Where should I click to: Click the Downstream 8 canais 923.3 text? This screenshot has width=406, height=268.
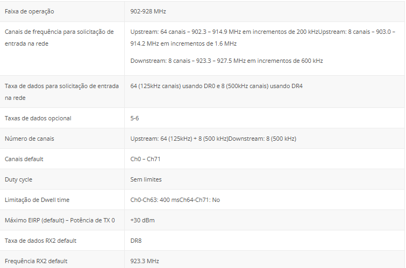[x=226, y=61]
